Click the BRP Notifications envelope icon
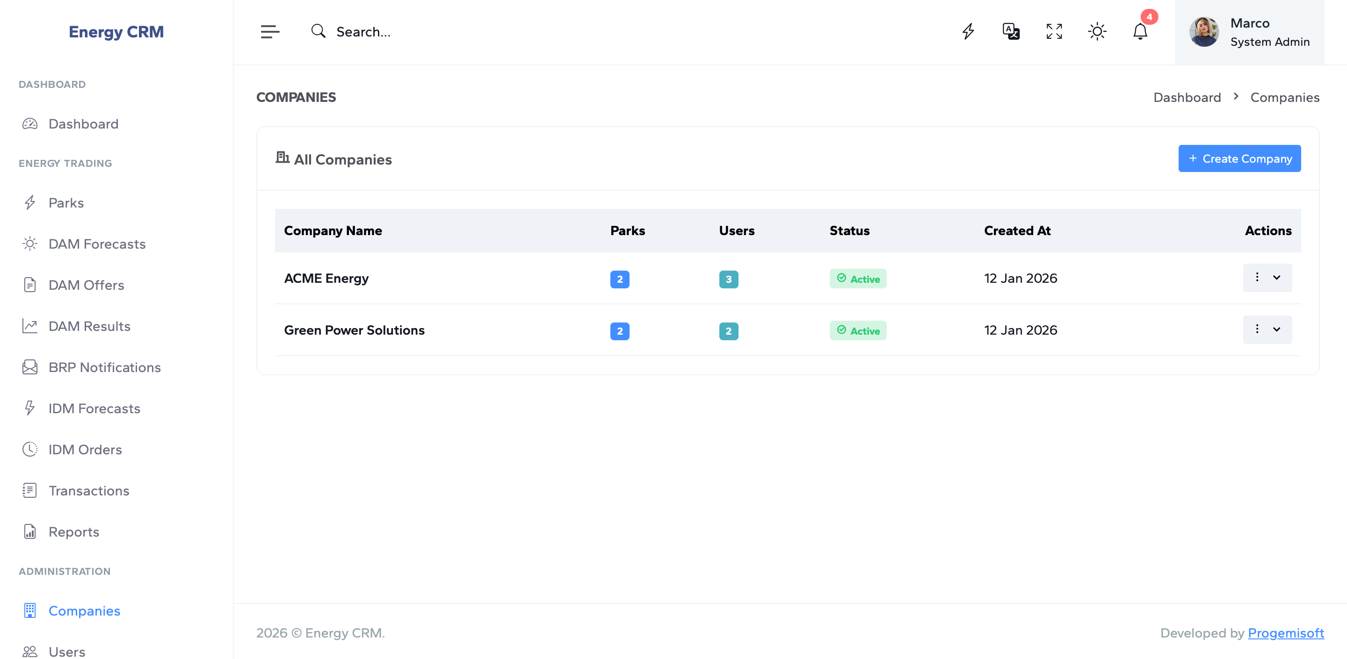The width and height of the screenshot is (1347, 659). pyautogui.click(x=30, y=367)
